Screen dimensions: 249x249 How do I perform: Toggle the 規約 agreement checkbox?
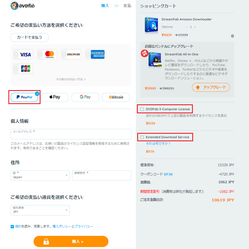(12, 227)
